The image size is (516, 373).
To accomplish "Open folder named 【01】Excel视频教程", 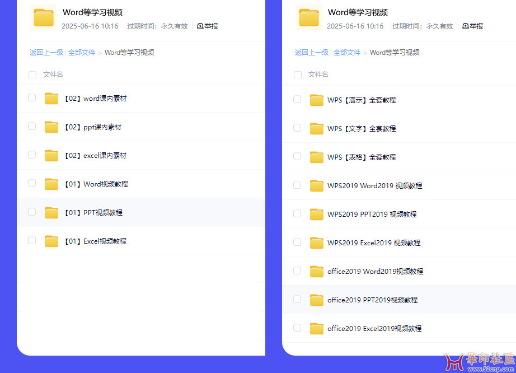I will (x=96, y=241).
